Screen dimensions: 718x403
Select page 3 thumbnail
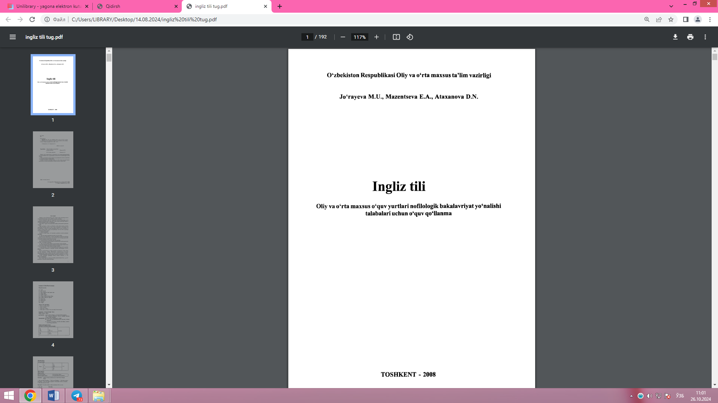click(53, 235)
